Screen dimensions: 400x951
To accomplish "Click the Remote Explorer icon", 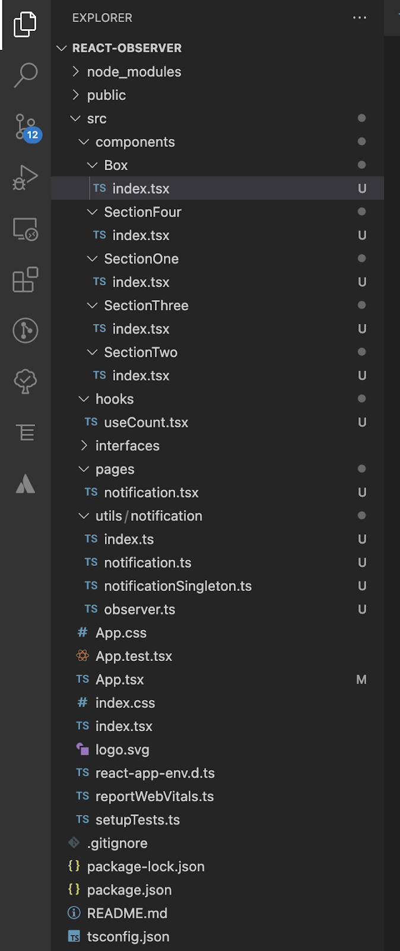I will (x=25, y=229).
